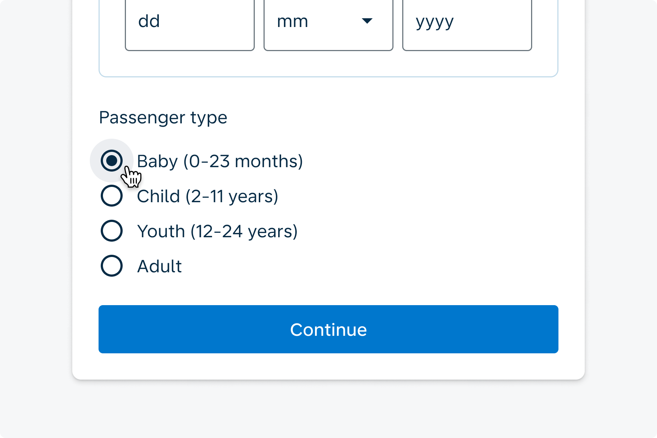Image resolution: width=657 pixels, height=438 pixels.
Task: Click the "Baby (0-23 months)" label text
Action: (220, 161)
